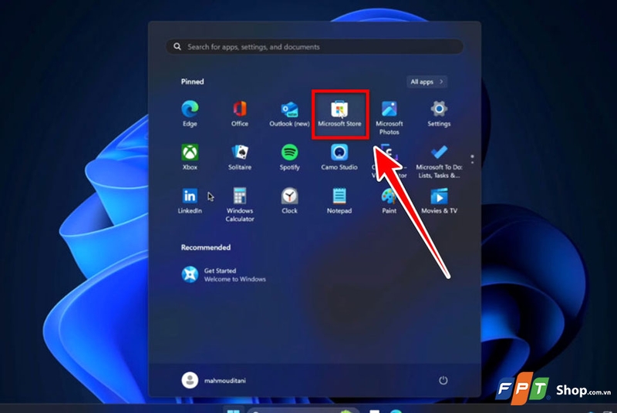Click the search box for apps and settings
This screenshot has height=413, width=617.
point(315,47)
